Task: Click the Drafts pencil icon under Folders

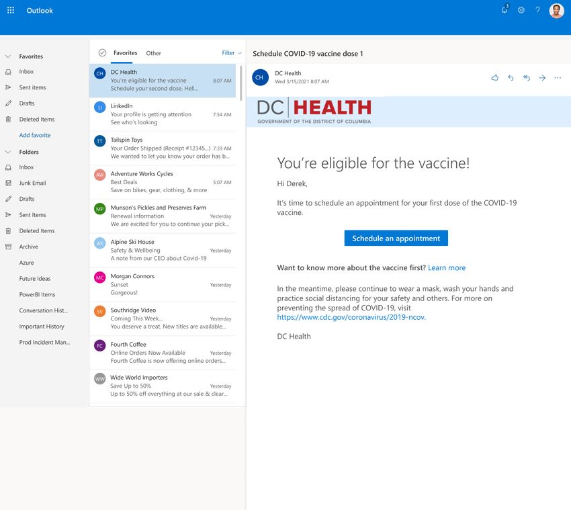Action: (8, 199)
